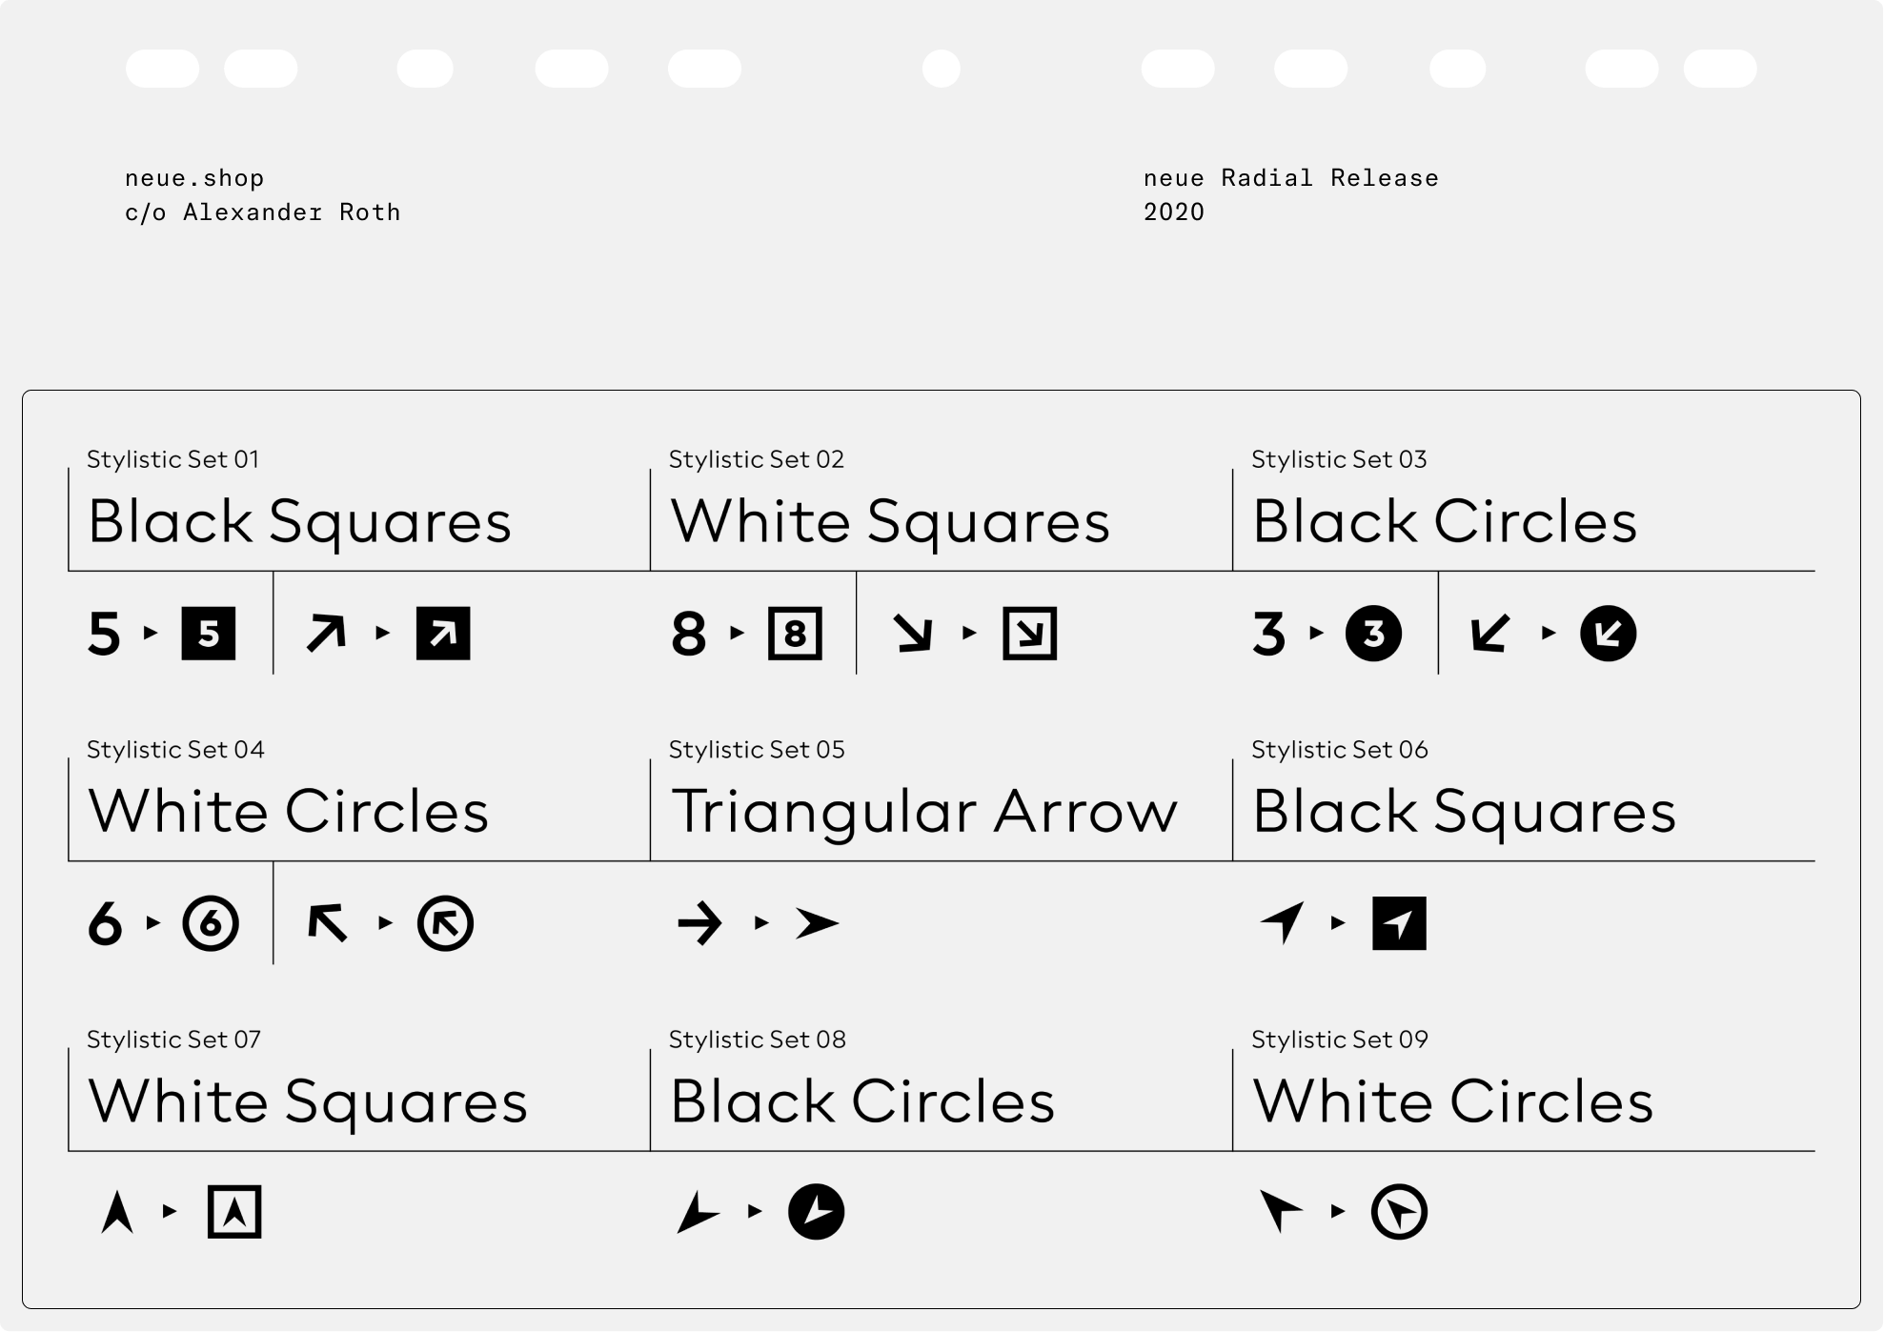Click the black square northeast arrow icon

pos(443,634)
